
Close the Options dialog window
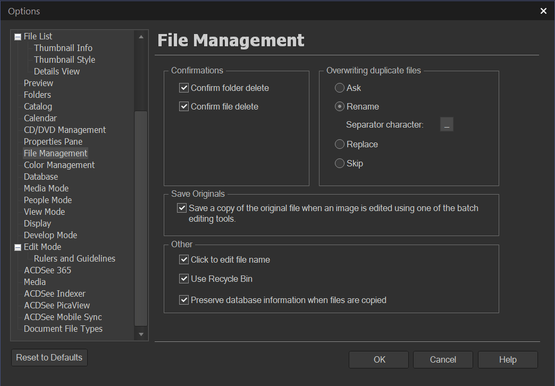[543, 11]
